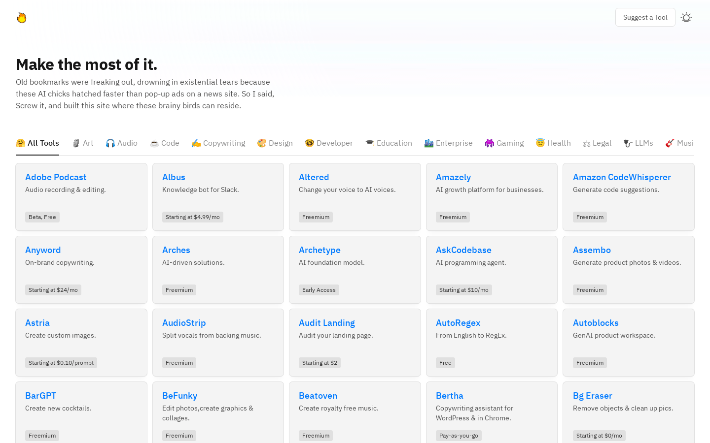This screenshot has width=710, height=443.
Task: Click 'Change your voice to AI voices.' text
Action: pyautogui.click(x=347, y=190)
